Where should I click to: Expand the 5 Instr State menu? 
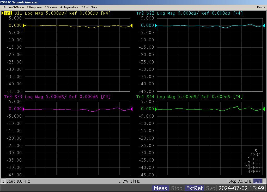[x=89, y=7]
